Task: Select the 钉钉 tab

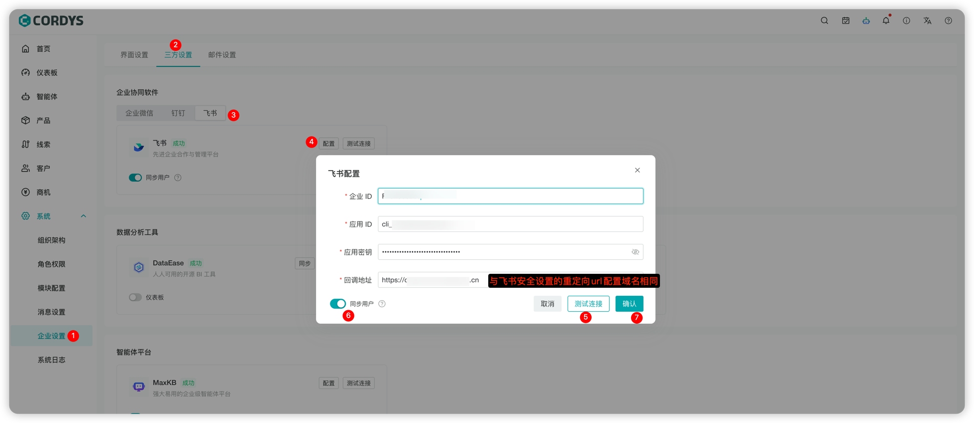Action: [178, 113]
